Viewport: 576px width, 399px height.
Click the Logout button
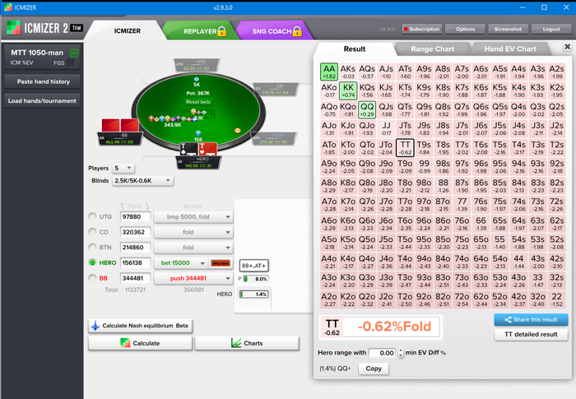[x=551, y=29]
